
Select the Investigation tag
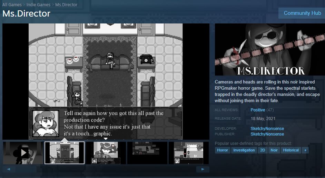tap(244, 150)
